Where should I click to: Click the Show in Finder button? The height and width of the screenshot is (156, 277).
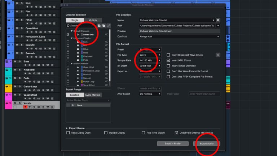pyautogui.click(x=173, y=144)
